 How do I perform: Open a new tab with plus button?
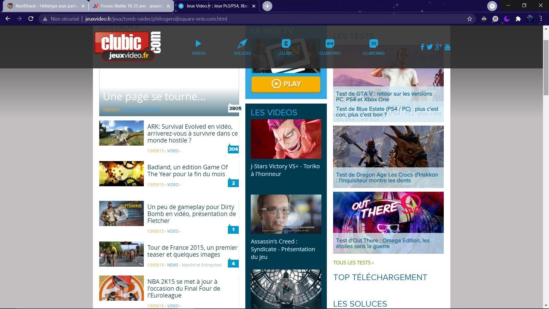267,6
